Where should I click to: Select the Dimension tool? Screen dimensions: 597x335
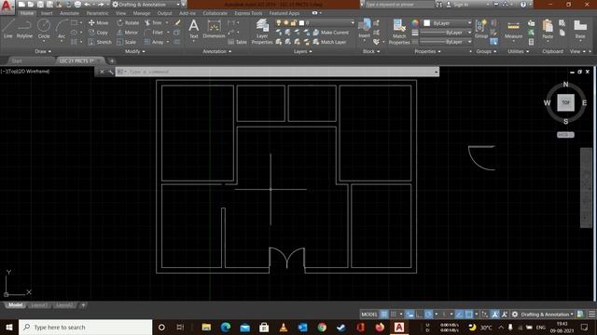point(214,29)
